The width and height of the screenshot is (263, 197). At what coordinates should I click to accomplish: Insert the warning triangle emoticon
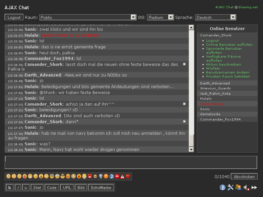[123, 176]
